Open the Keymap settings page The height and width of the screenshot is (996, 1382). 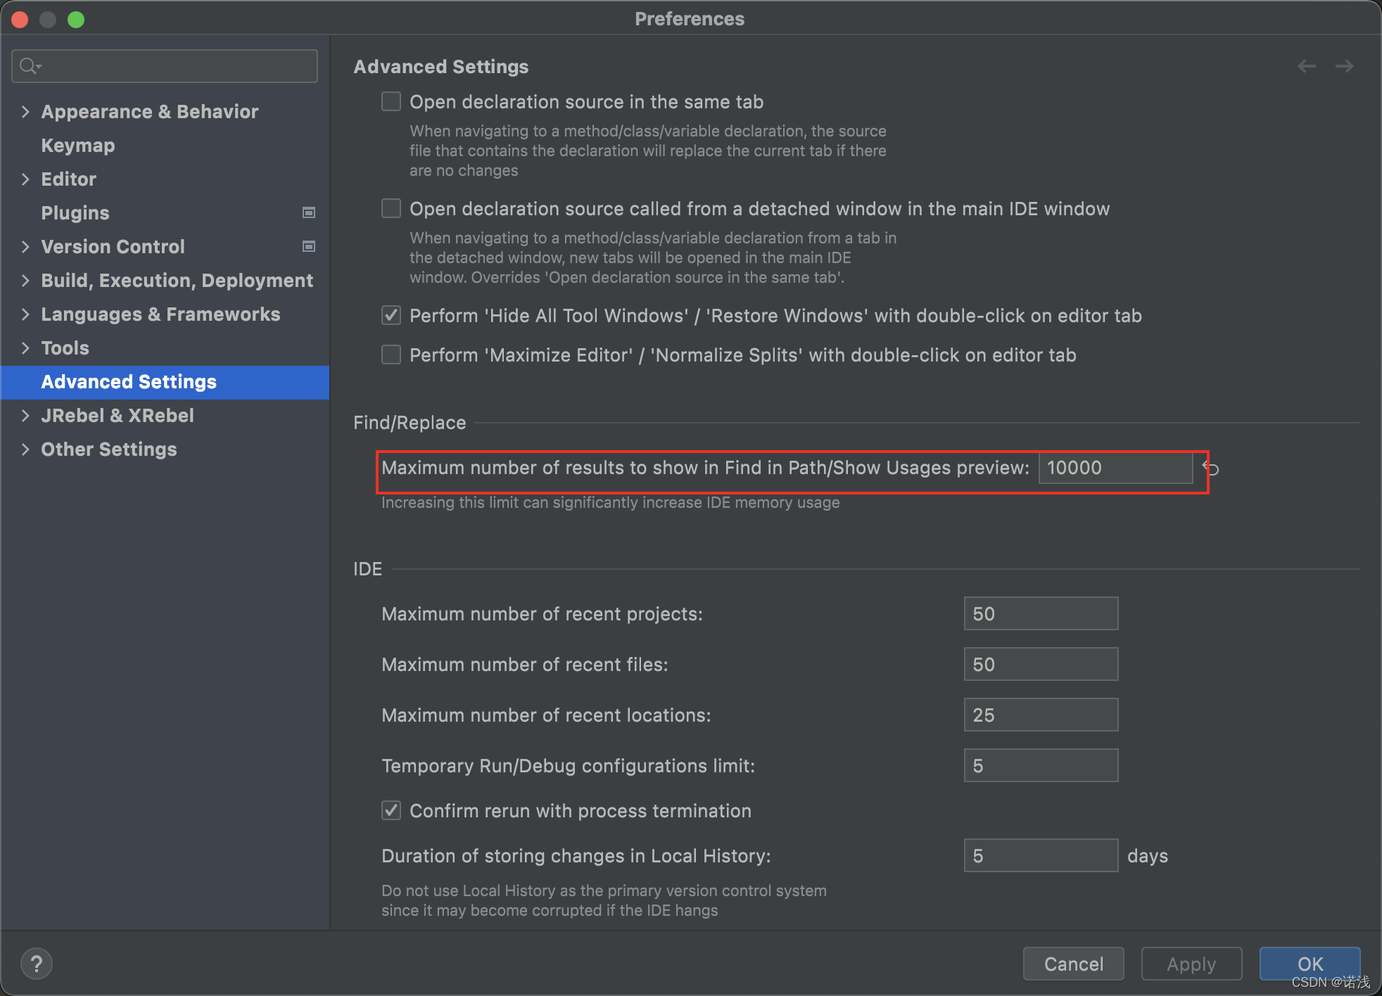77,145
